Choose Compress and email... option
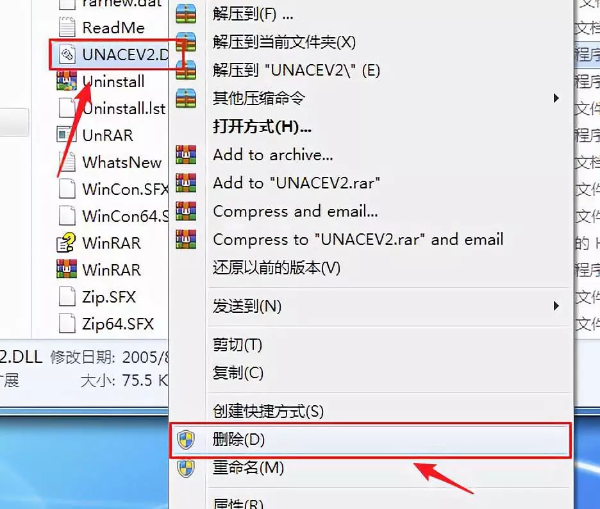600x509 pixels. pos(296,212)
